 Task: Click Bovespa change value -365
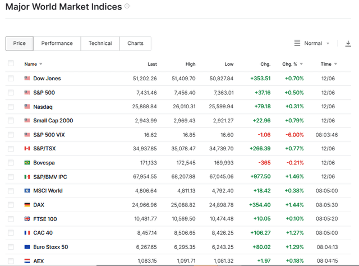coord(264,163)
